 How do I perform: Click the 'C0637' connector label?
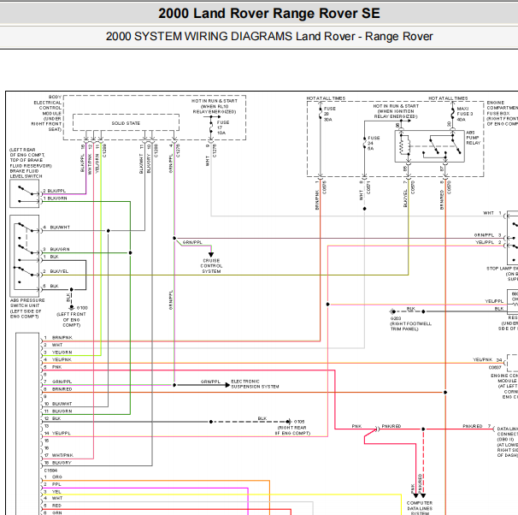pos(495,367)
